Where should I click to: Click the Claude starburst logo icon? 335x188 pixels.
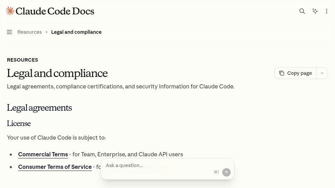[x=10, y=11]
